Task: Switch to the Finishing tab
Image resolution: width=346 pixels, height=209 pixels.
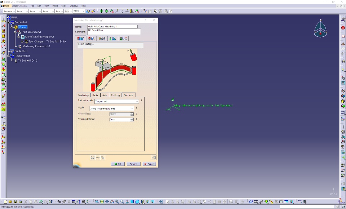Action: click(115, 95)
